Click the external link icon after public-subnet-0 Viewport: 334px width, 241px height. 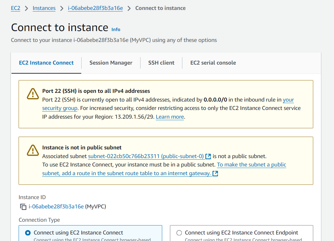pyautogui.click(x=208, y=156)
